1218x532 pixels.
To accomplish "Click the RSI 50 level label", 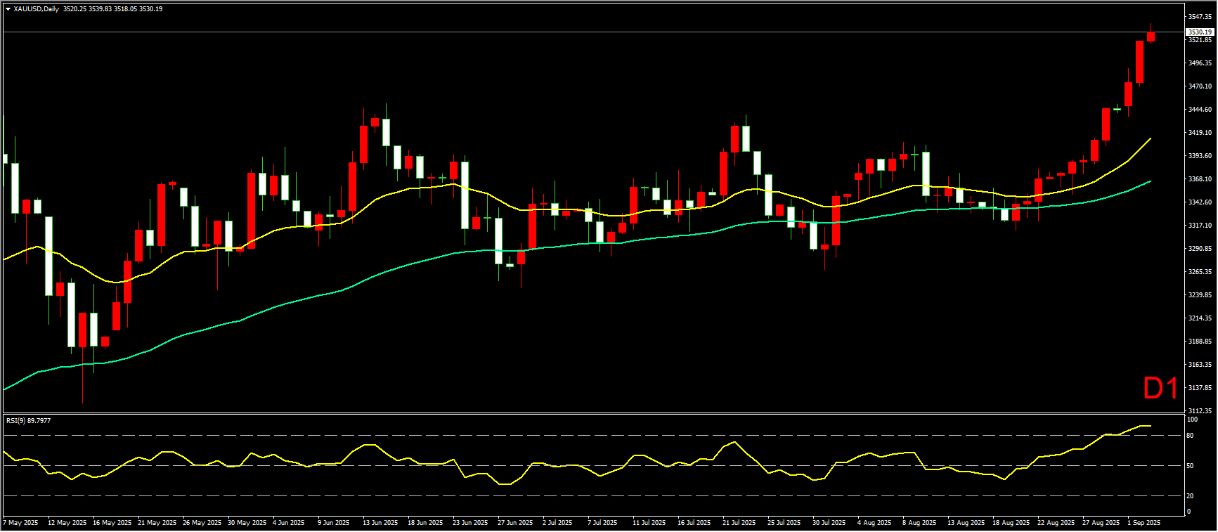I will click(1190, 466).
